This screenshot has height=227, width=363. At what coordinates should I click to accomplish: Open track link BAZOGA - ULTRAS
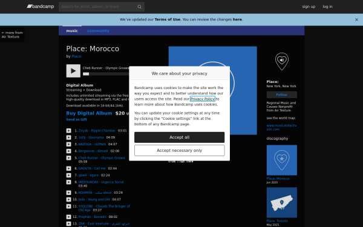click(x=92, y=144)
